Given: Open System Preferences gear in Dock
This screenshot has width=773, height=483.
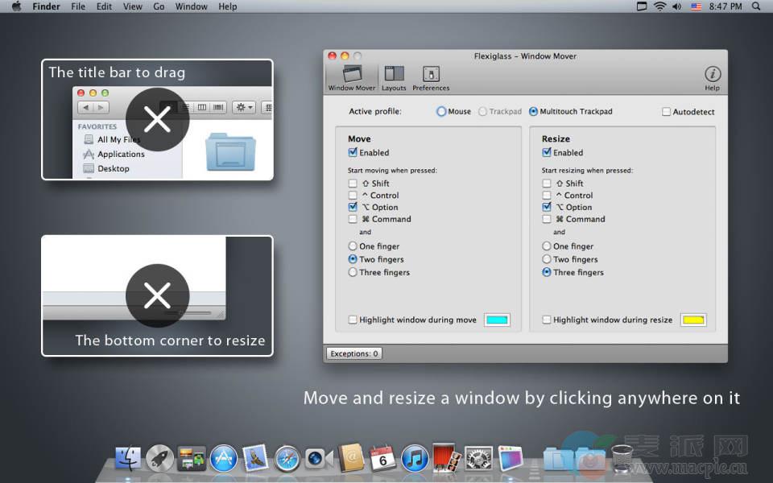Looking at the screenshot, I should [478, 458].
